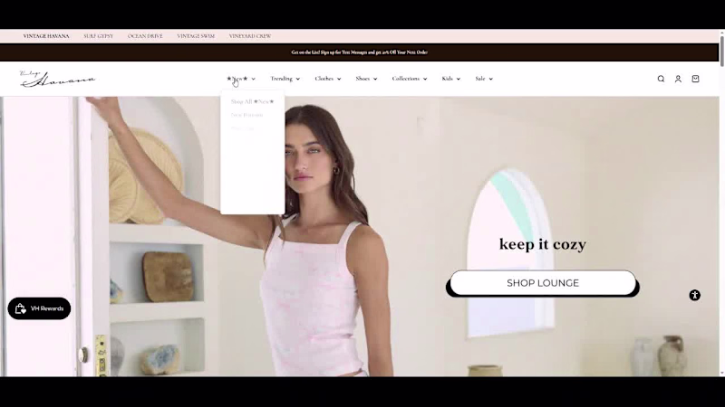Image resolution: width=725 pixels, height=407 pixels.
Task: Open the VH Rewards widget
Action: tap(39, 308)
